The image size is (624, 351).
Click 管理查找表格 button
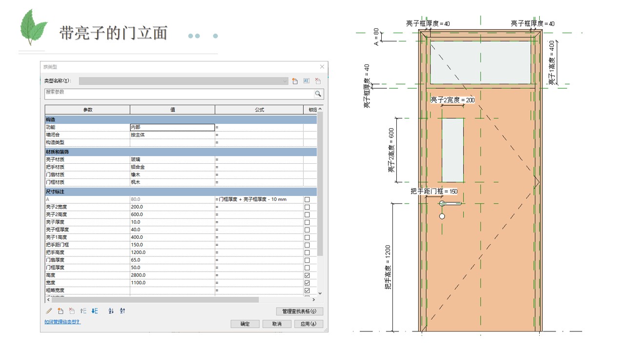point(299,311)
